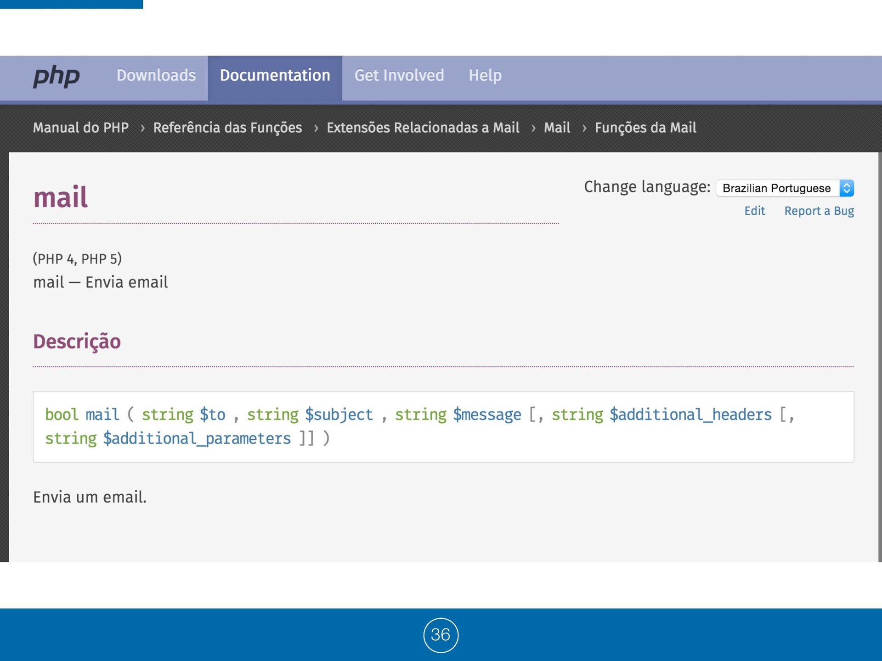Click the mail page title
The width and height of the screenshot is (882, 661).
[60, 197]
